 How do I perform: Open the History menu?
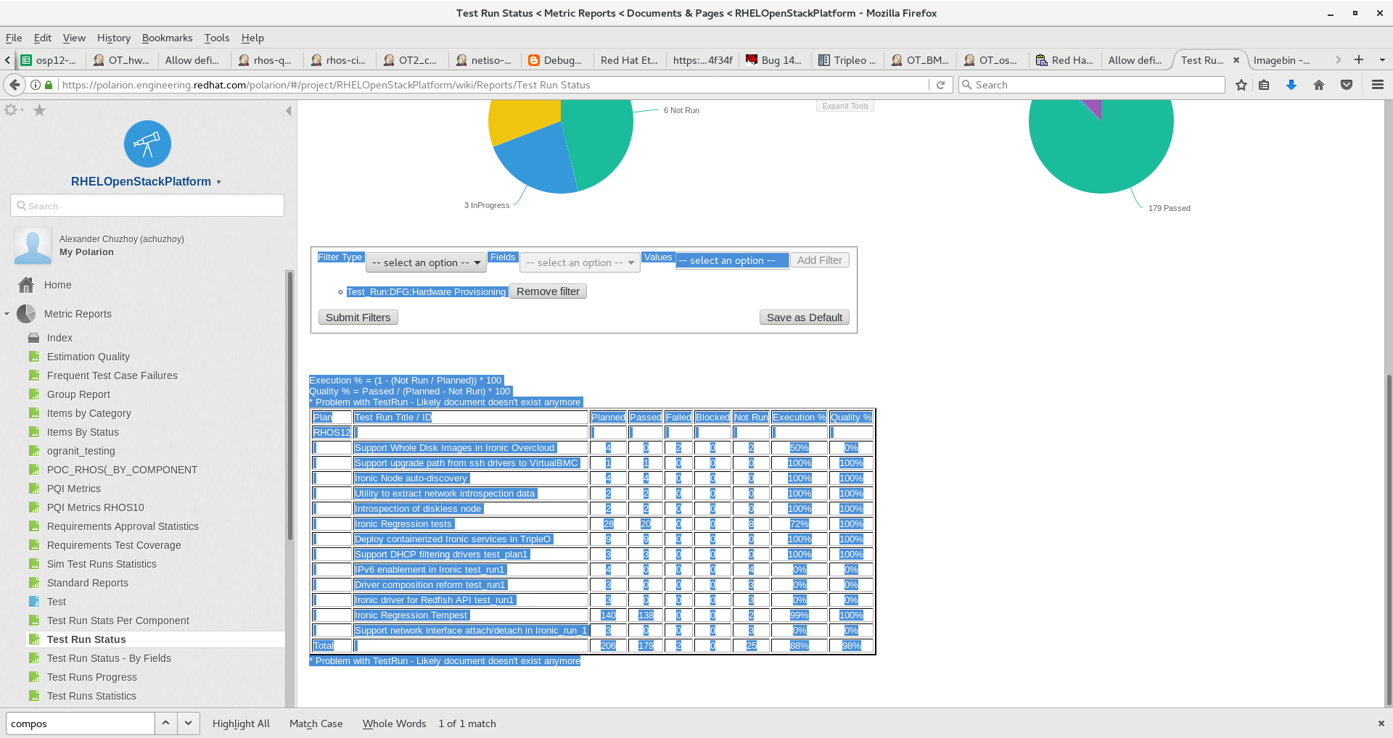coord(114,38)
